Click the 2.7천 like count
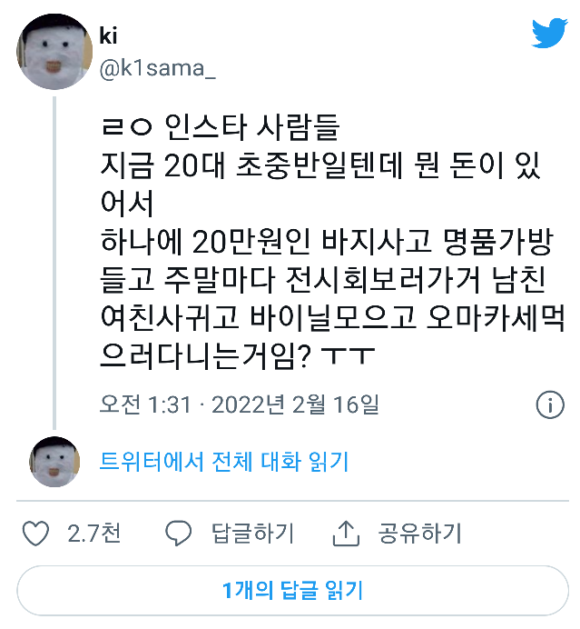 coord(94,534)
